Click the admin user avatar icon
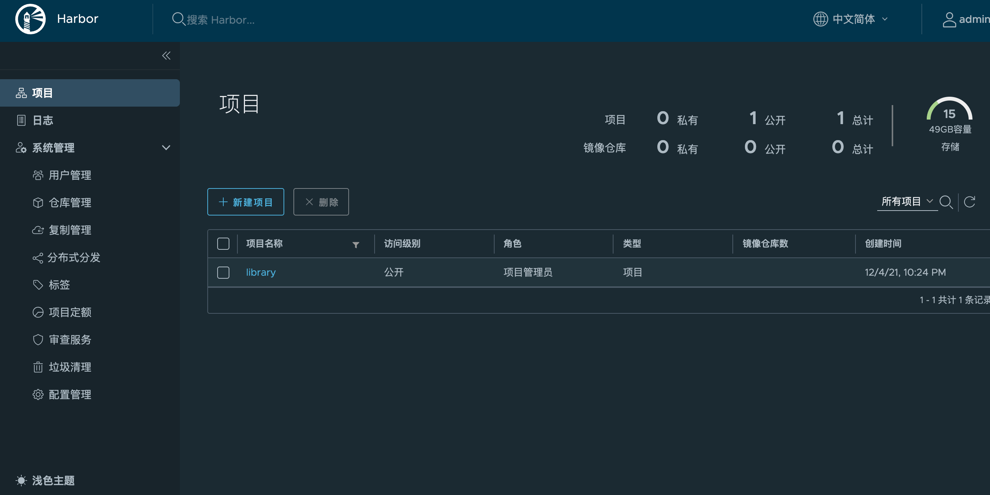Screen dimensions: 990x495 pyautogui.click(x=949, y=19)
